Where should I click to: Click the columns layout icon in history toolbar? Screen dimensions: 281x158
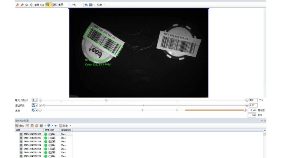41,126
